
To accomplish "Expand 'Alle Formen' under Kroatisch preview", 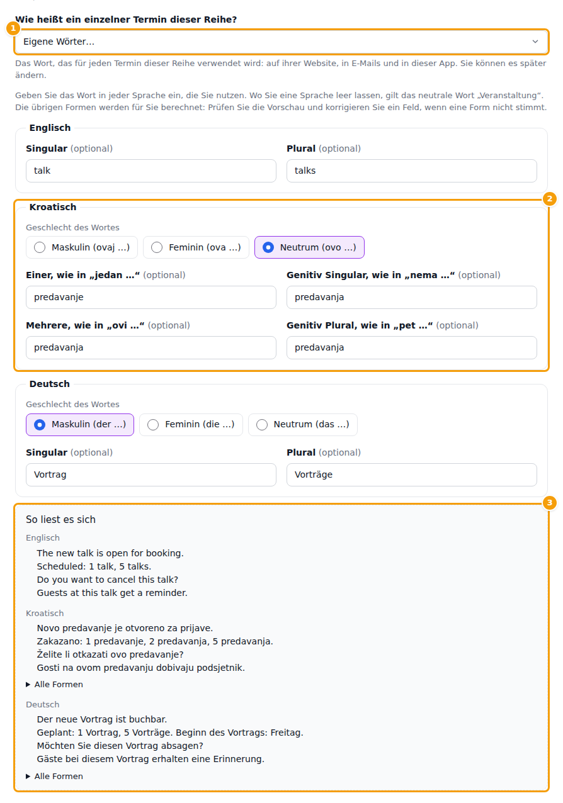I will point(55,684).
